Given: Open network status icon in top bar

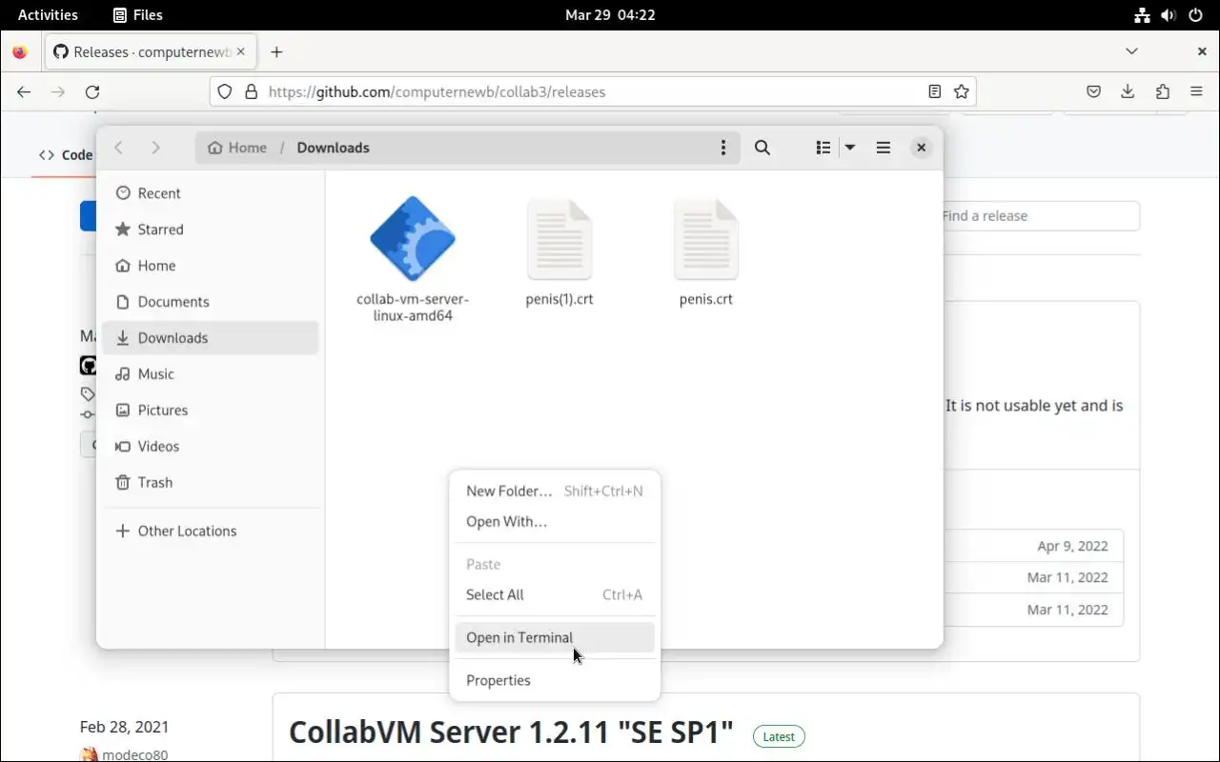Looking at the screenshot, I should (x=1142, y=15).
